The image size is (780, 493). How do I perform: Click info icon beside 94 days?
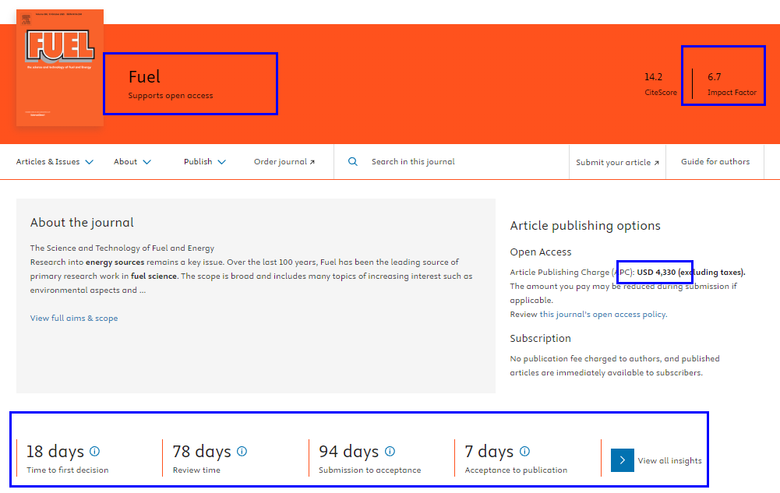[390, 451]
